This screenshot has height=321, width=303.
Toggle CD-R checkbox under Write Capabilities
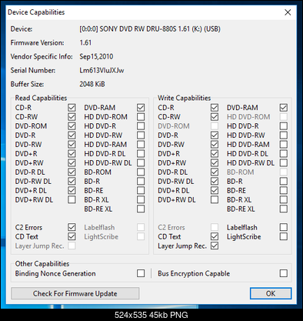tap(215, 108)
